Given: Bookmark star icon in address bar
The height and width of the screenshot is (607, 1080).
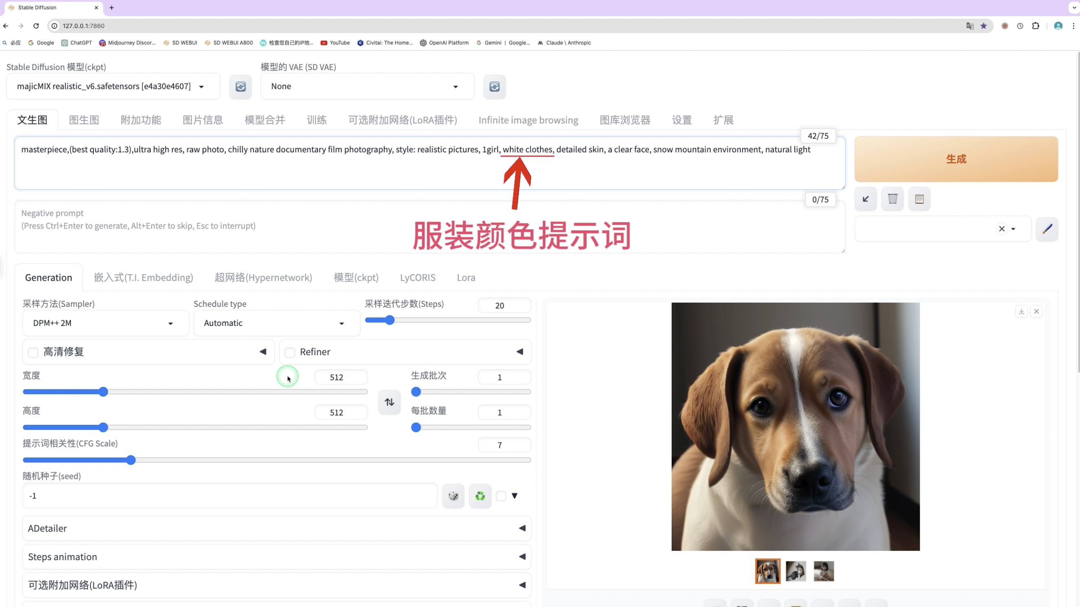Looking at the screenshot, I should click(983, 26).
